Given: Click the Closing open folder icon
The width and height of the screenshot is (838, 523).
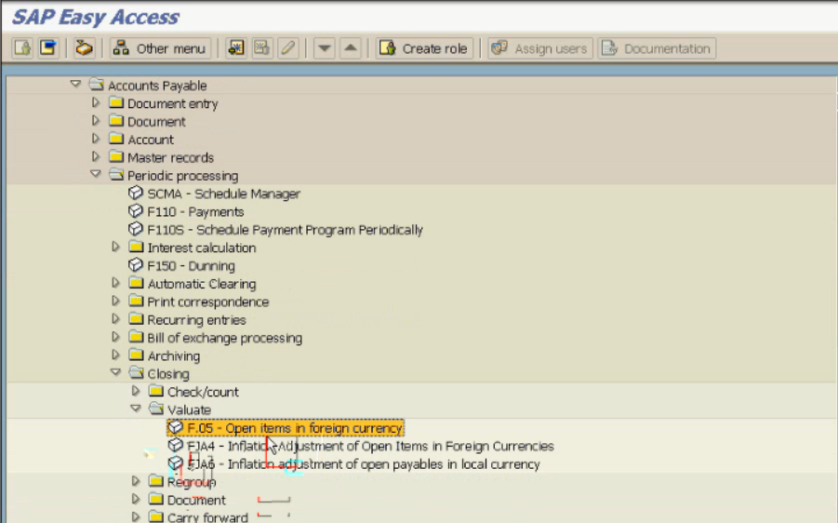Looking at the screenshot, I should (137, 372).
